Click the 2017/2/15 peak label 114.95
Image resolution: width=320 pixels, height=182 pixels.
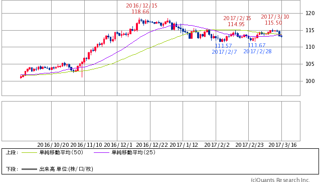tap(236, 24)
